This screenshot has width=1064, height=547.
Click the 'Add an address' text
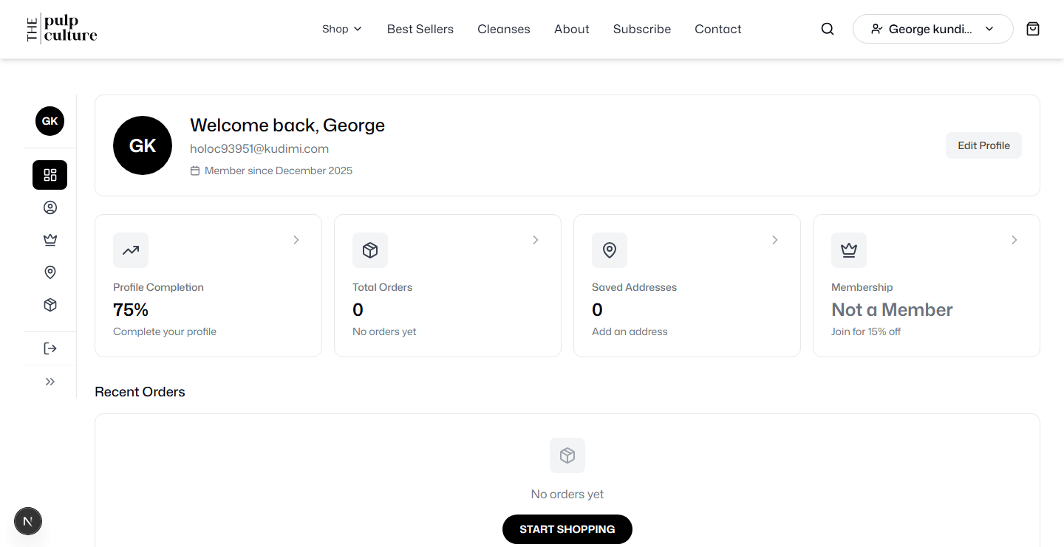[x=630, y=331]
